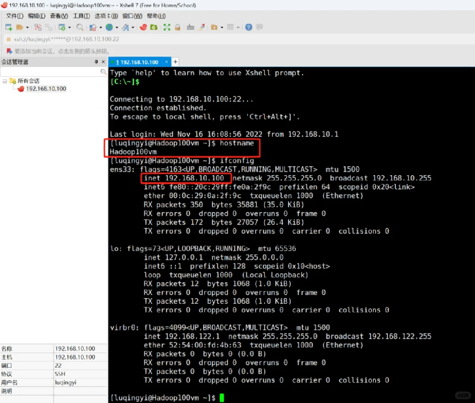The width and height of the screenshot is (475, 403).
Task: Click the 端口 value 22
Action: 58,366
